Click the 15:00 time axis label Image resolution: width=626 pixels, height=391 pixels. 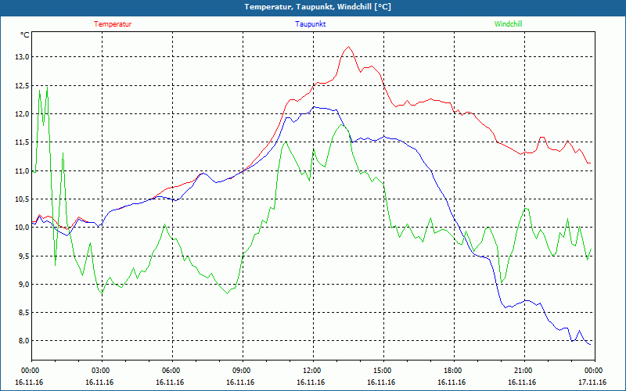point(382,371)
